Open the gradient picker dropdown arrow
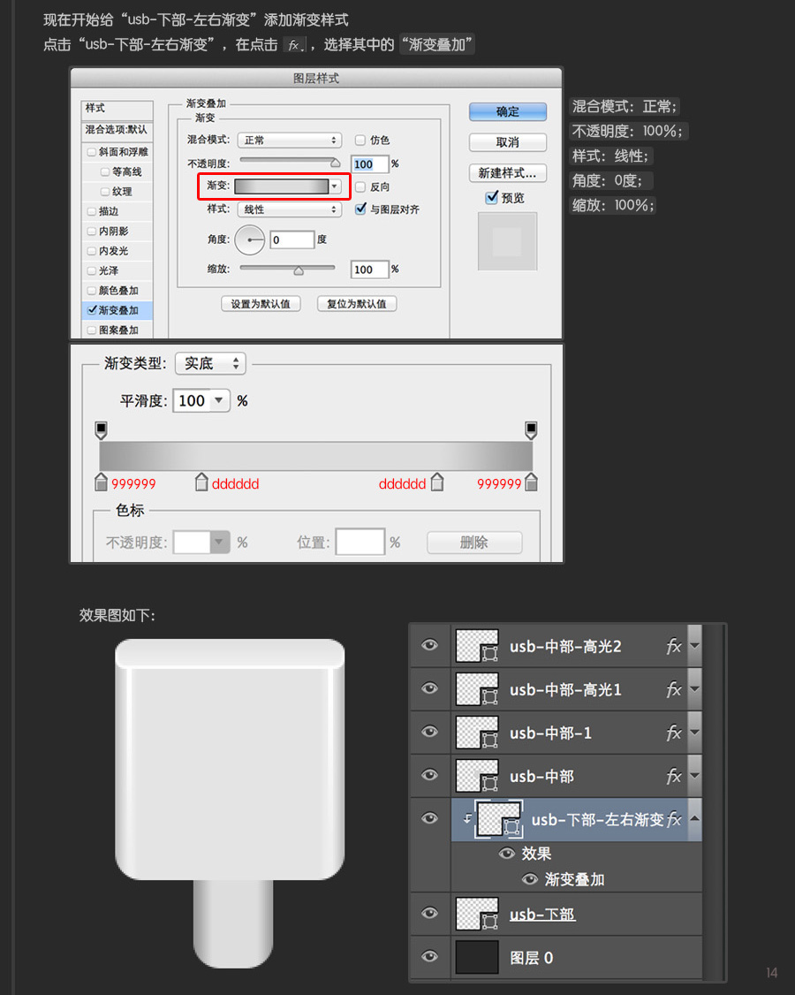 coord(335,186)
